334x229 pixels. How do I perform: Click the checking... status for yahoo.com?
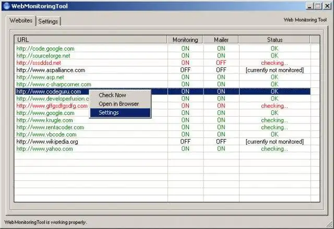coord(275,149)
